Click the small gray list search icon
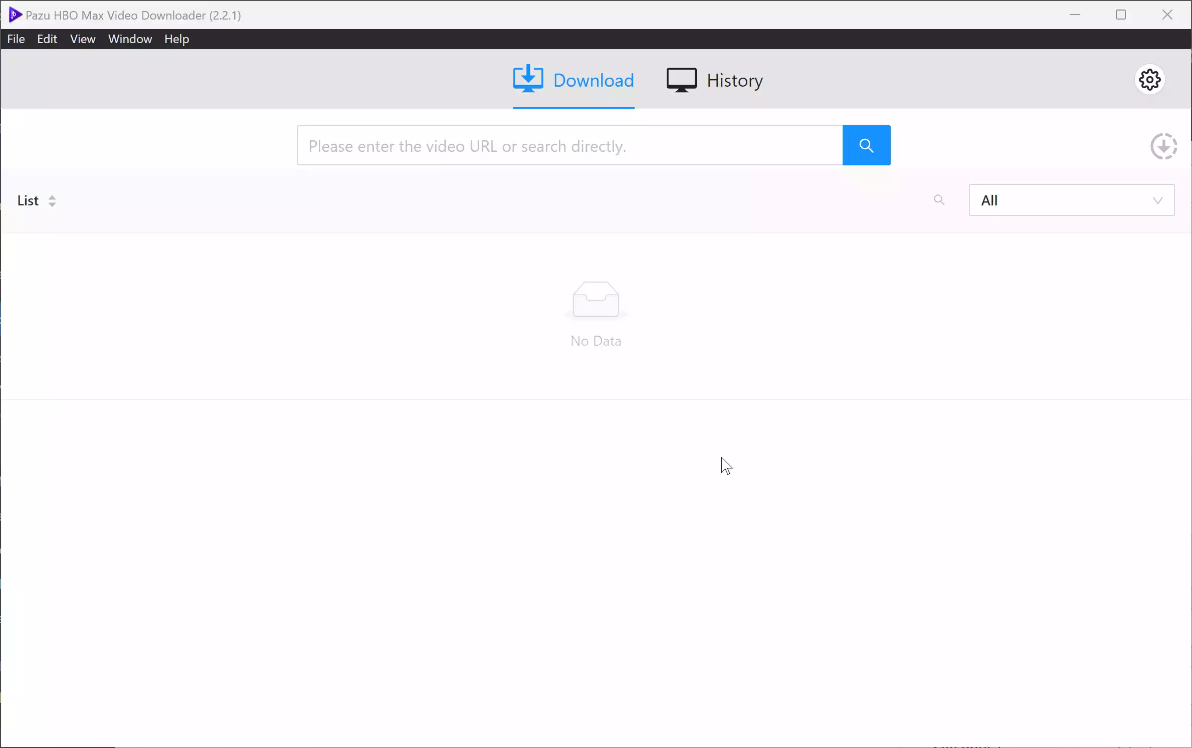 939,200
